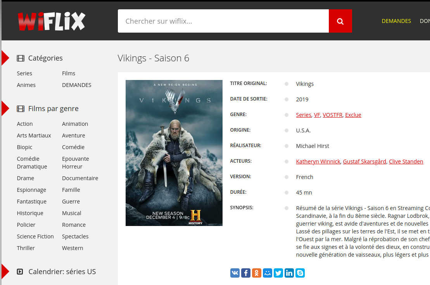430x285 pixels.
Task: Browse the Action genre
Action: (x=25, y=124)
